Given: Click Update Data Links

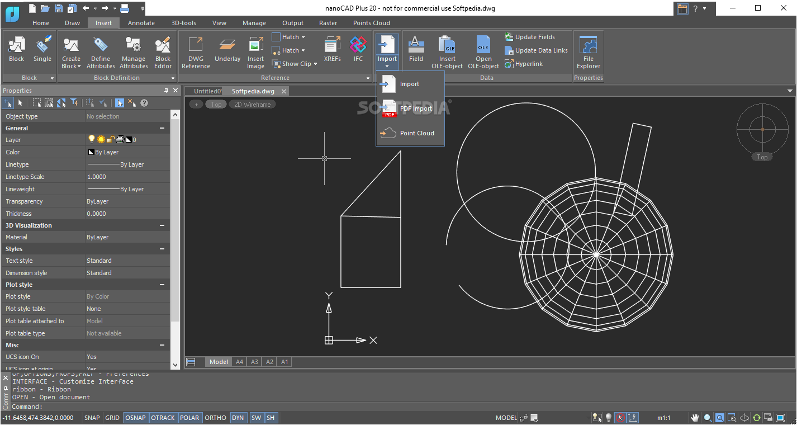Looking at the screenshot, I should click(x=536, y=50).
